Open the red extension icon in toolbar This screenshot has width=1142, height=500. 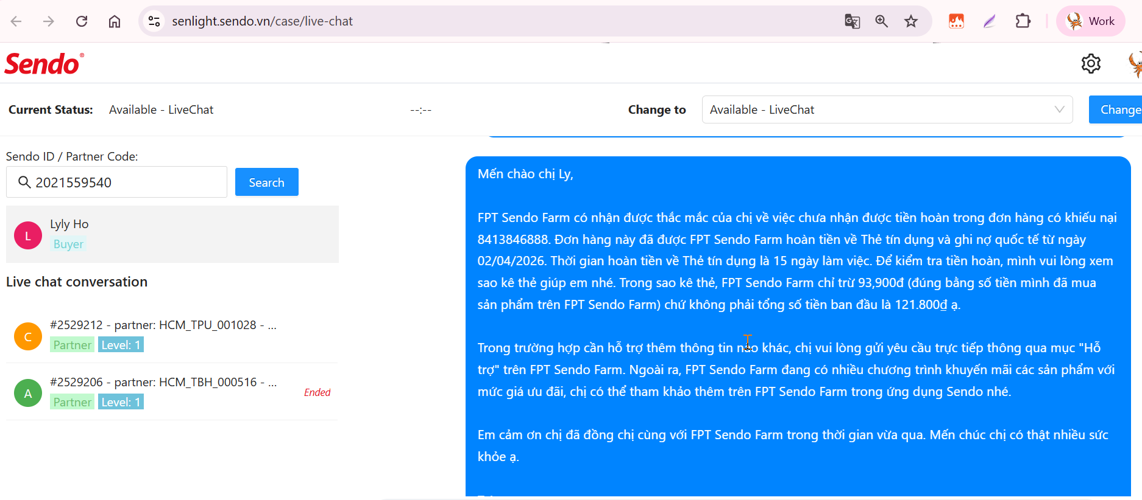tap(957, 21)
